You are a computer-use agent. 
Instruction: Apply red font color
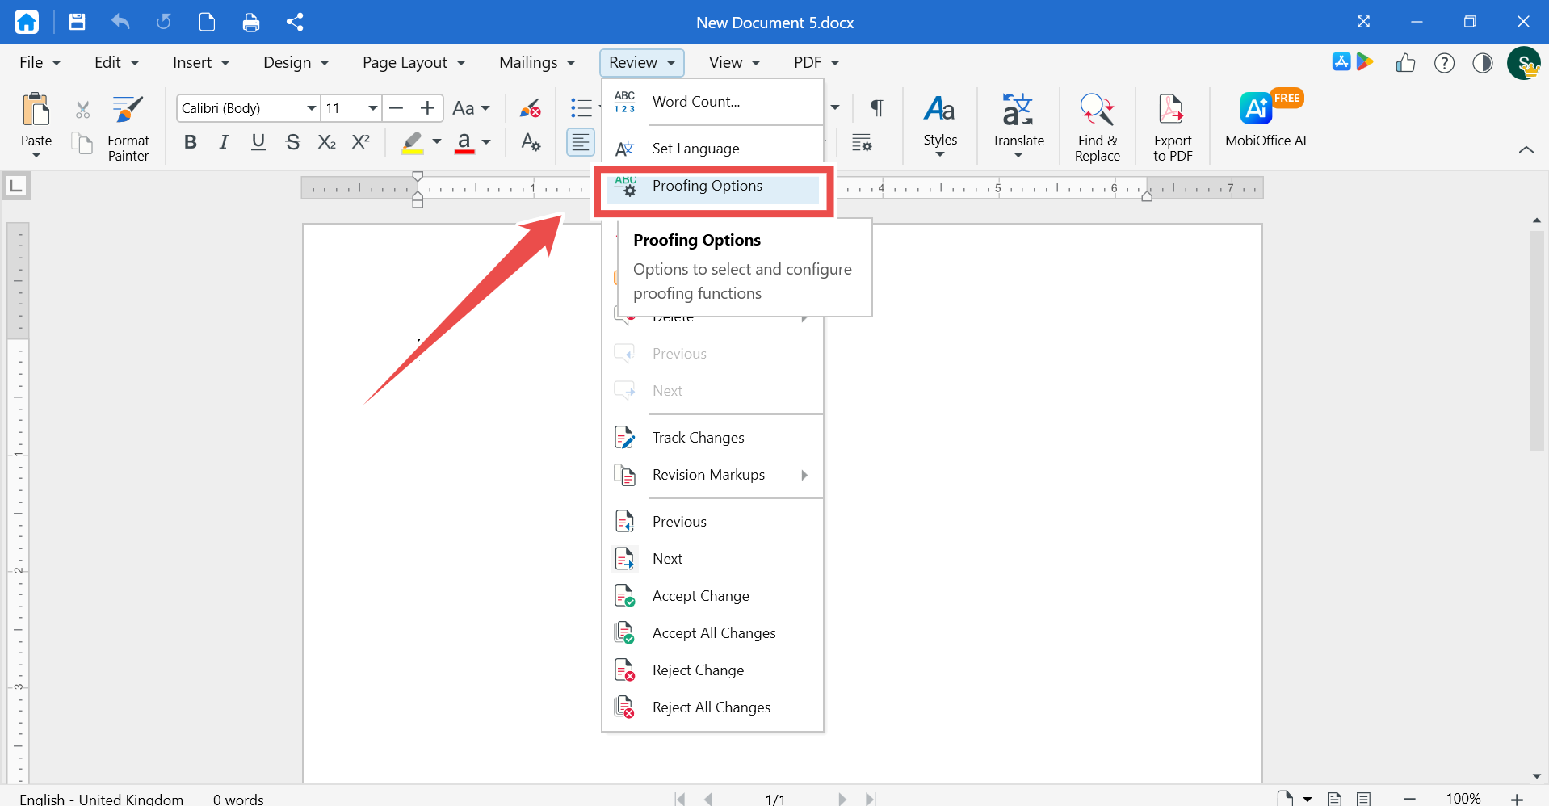[464, 142]
